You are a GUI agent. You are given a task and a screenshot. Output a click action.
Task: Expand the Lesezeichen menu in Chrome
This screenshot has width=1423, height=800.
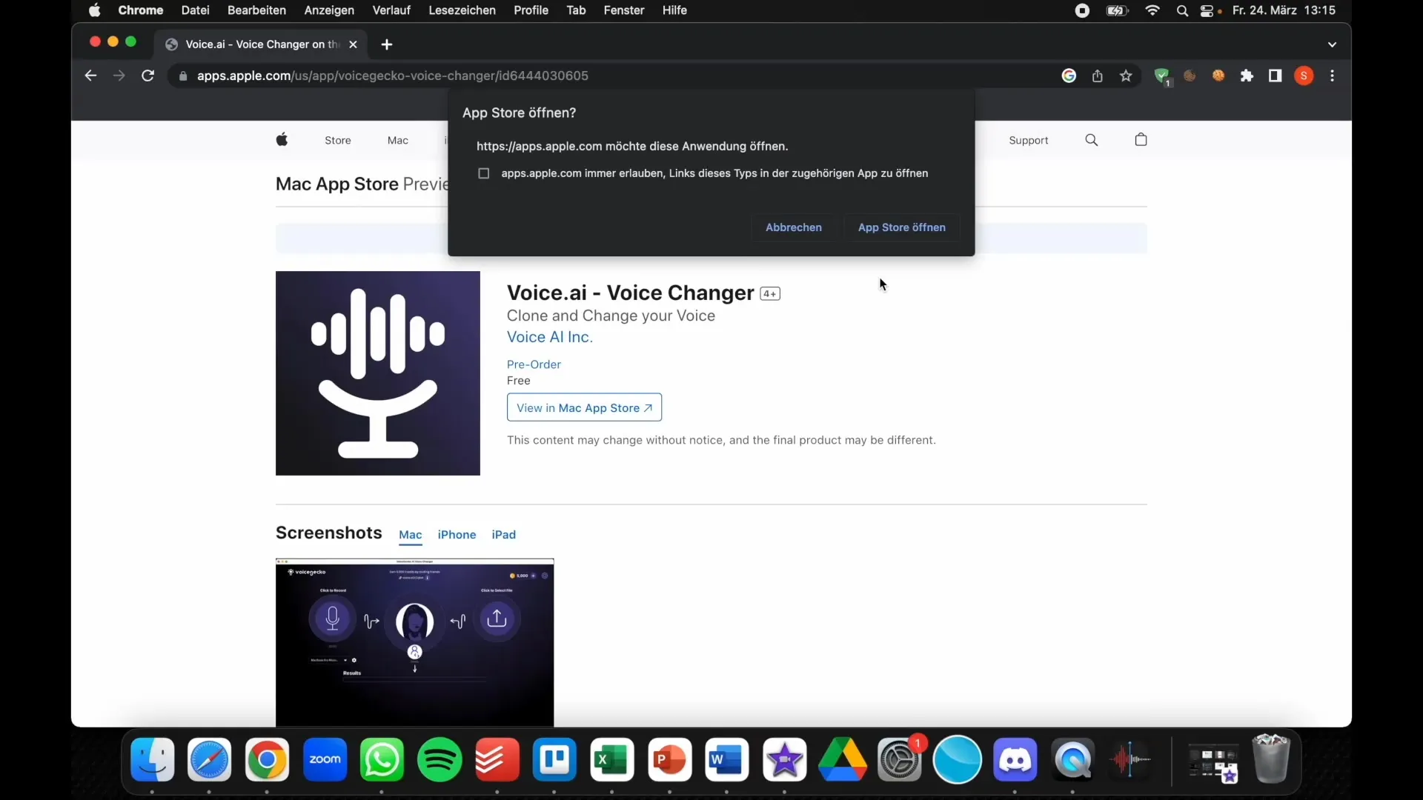(461, 10)
